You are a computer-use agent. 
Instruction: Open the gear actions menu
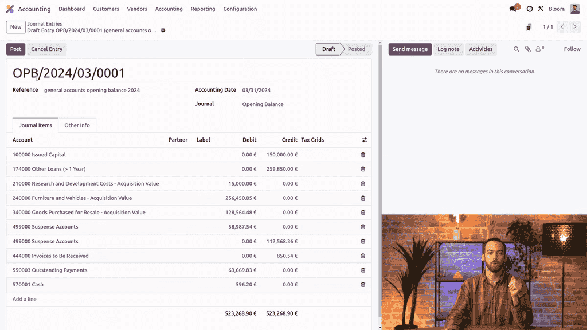click(x=163, y=30)
